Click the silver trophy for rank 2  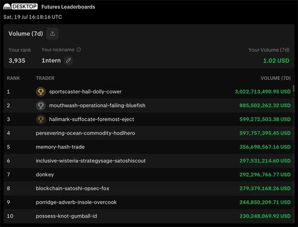coord(41,105)
